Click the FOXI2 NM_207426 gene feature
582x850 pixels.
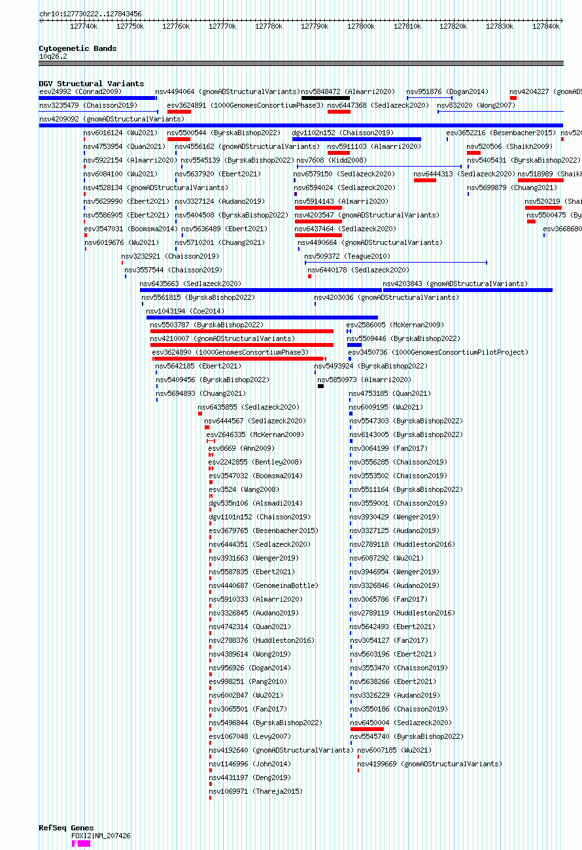[x=81, y=843]
